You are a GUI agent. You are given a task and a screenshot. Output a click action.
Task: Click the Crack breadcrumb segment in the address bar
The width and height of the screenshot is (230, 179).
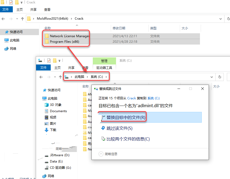click(x=79, y=19)
